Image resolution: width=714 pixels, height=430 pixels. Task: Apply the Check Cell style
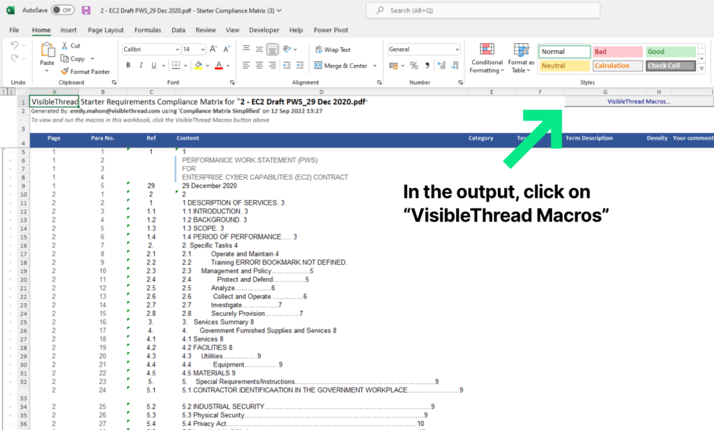point(670,66)
